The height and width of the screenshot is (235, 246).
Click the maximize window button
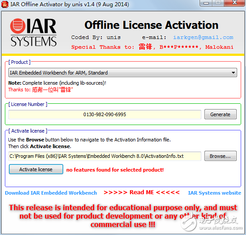pyautogui.click(x=218, y=3)
